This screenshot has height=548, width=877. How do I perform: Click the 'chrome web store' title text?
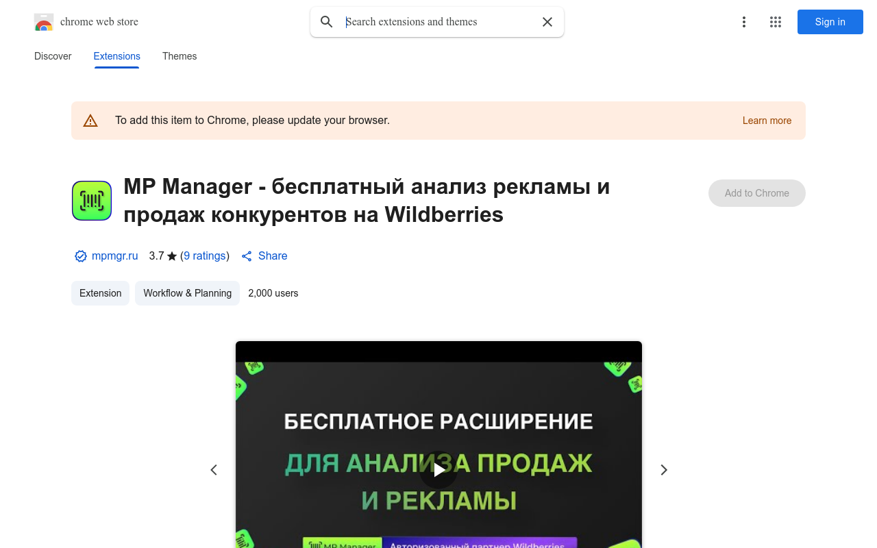pyautogui.click(x=99, y=22)
